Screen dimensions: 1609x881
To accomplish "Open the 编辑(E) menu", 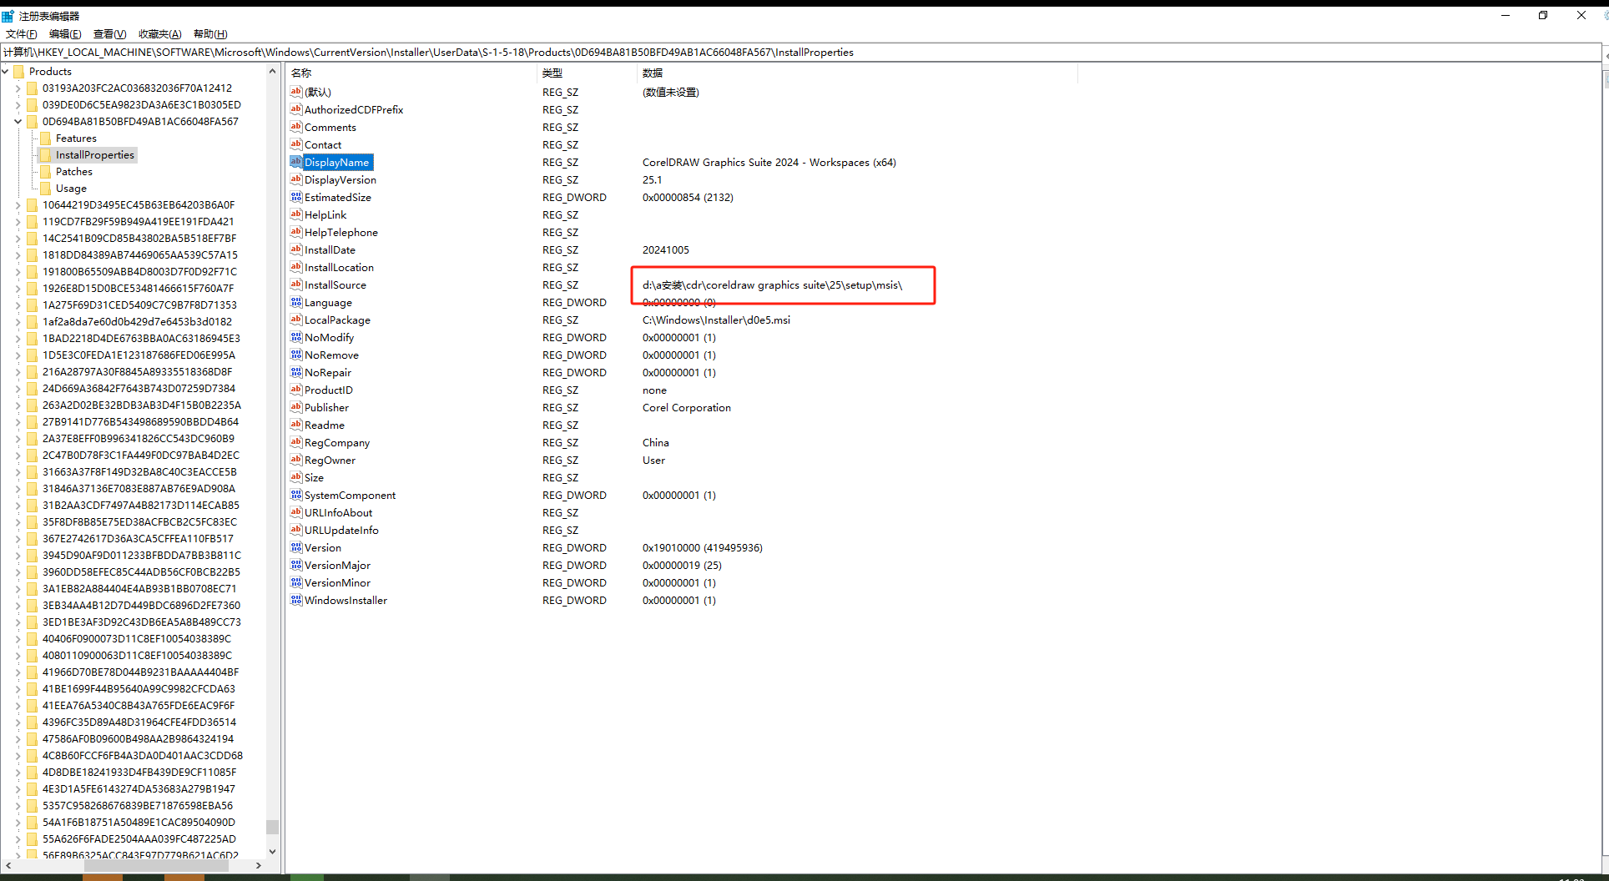I will [65, 34].
